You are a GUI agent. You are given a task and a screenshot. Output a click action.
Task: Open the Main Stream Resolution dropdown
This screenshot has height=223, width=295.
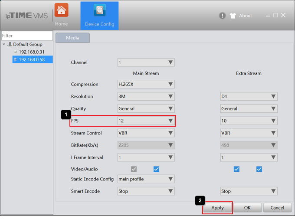(x=146, y=96)
